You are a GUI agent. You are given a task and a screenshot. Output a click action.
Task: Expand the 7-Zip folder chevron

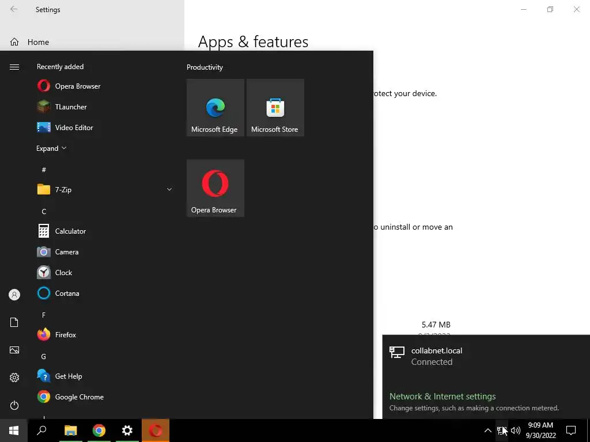click(169, 189)
